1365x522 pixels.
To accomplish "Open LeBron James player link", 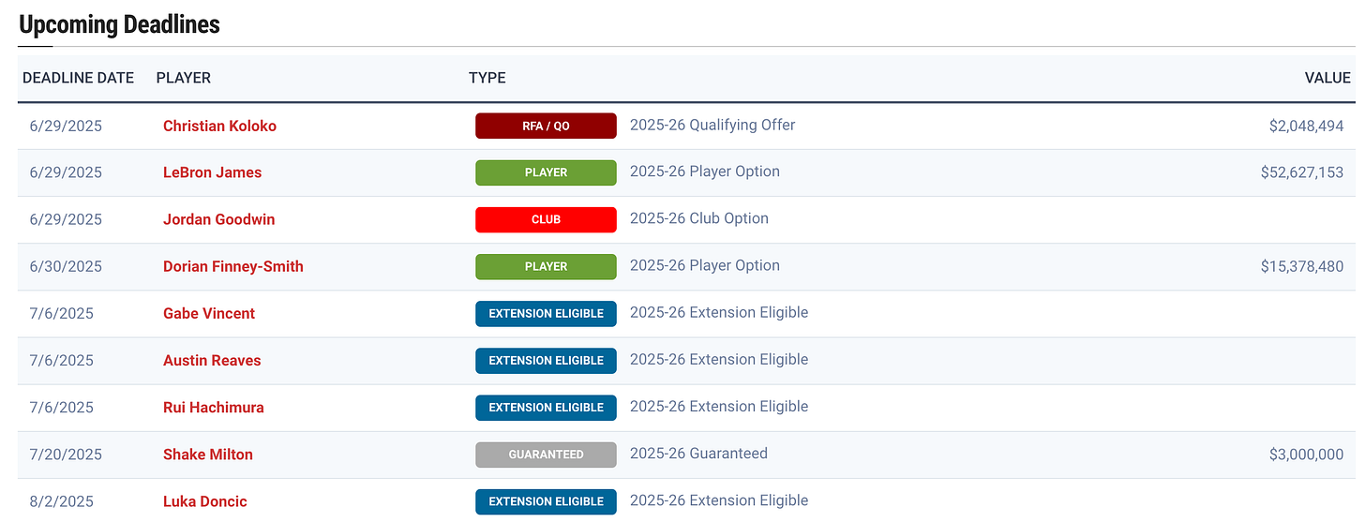I will [212, 172].
